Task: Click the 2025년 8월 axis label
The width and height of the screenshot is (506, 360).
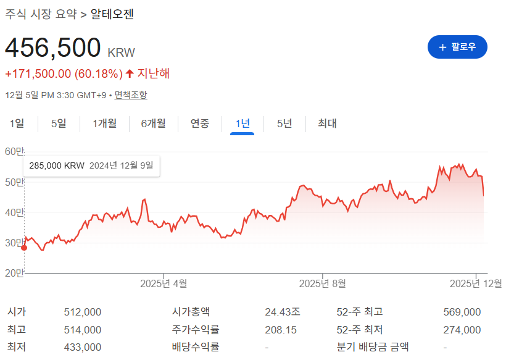Action: click(x=323, y=282)
